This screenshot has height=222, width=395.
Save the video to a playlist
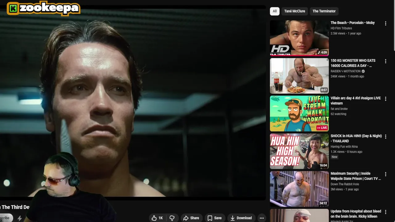214,218
